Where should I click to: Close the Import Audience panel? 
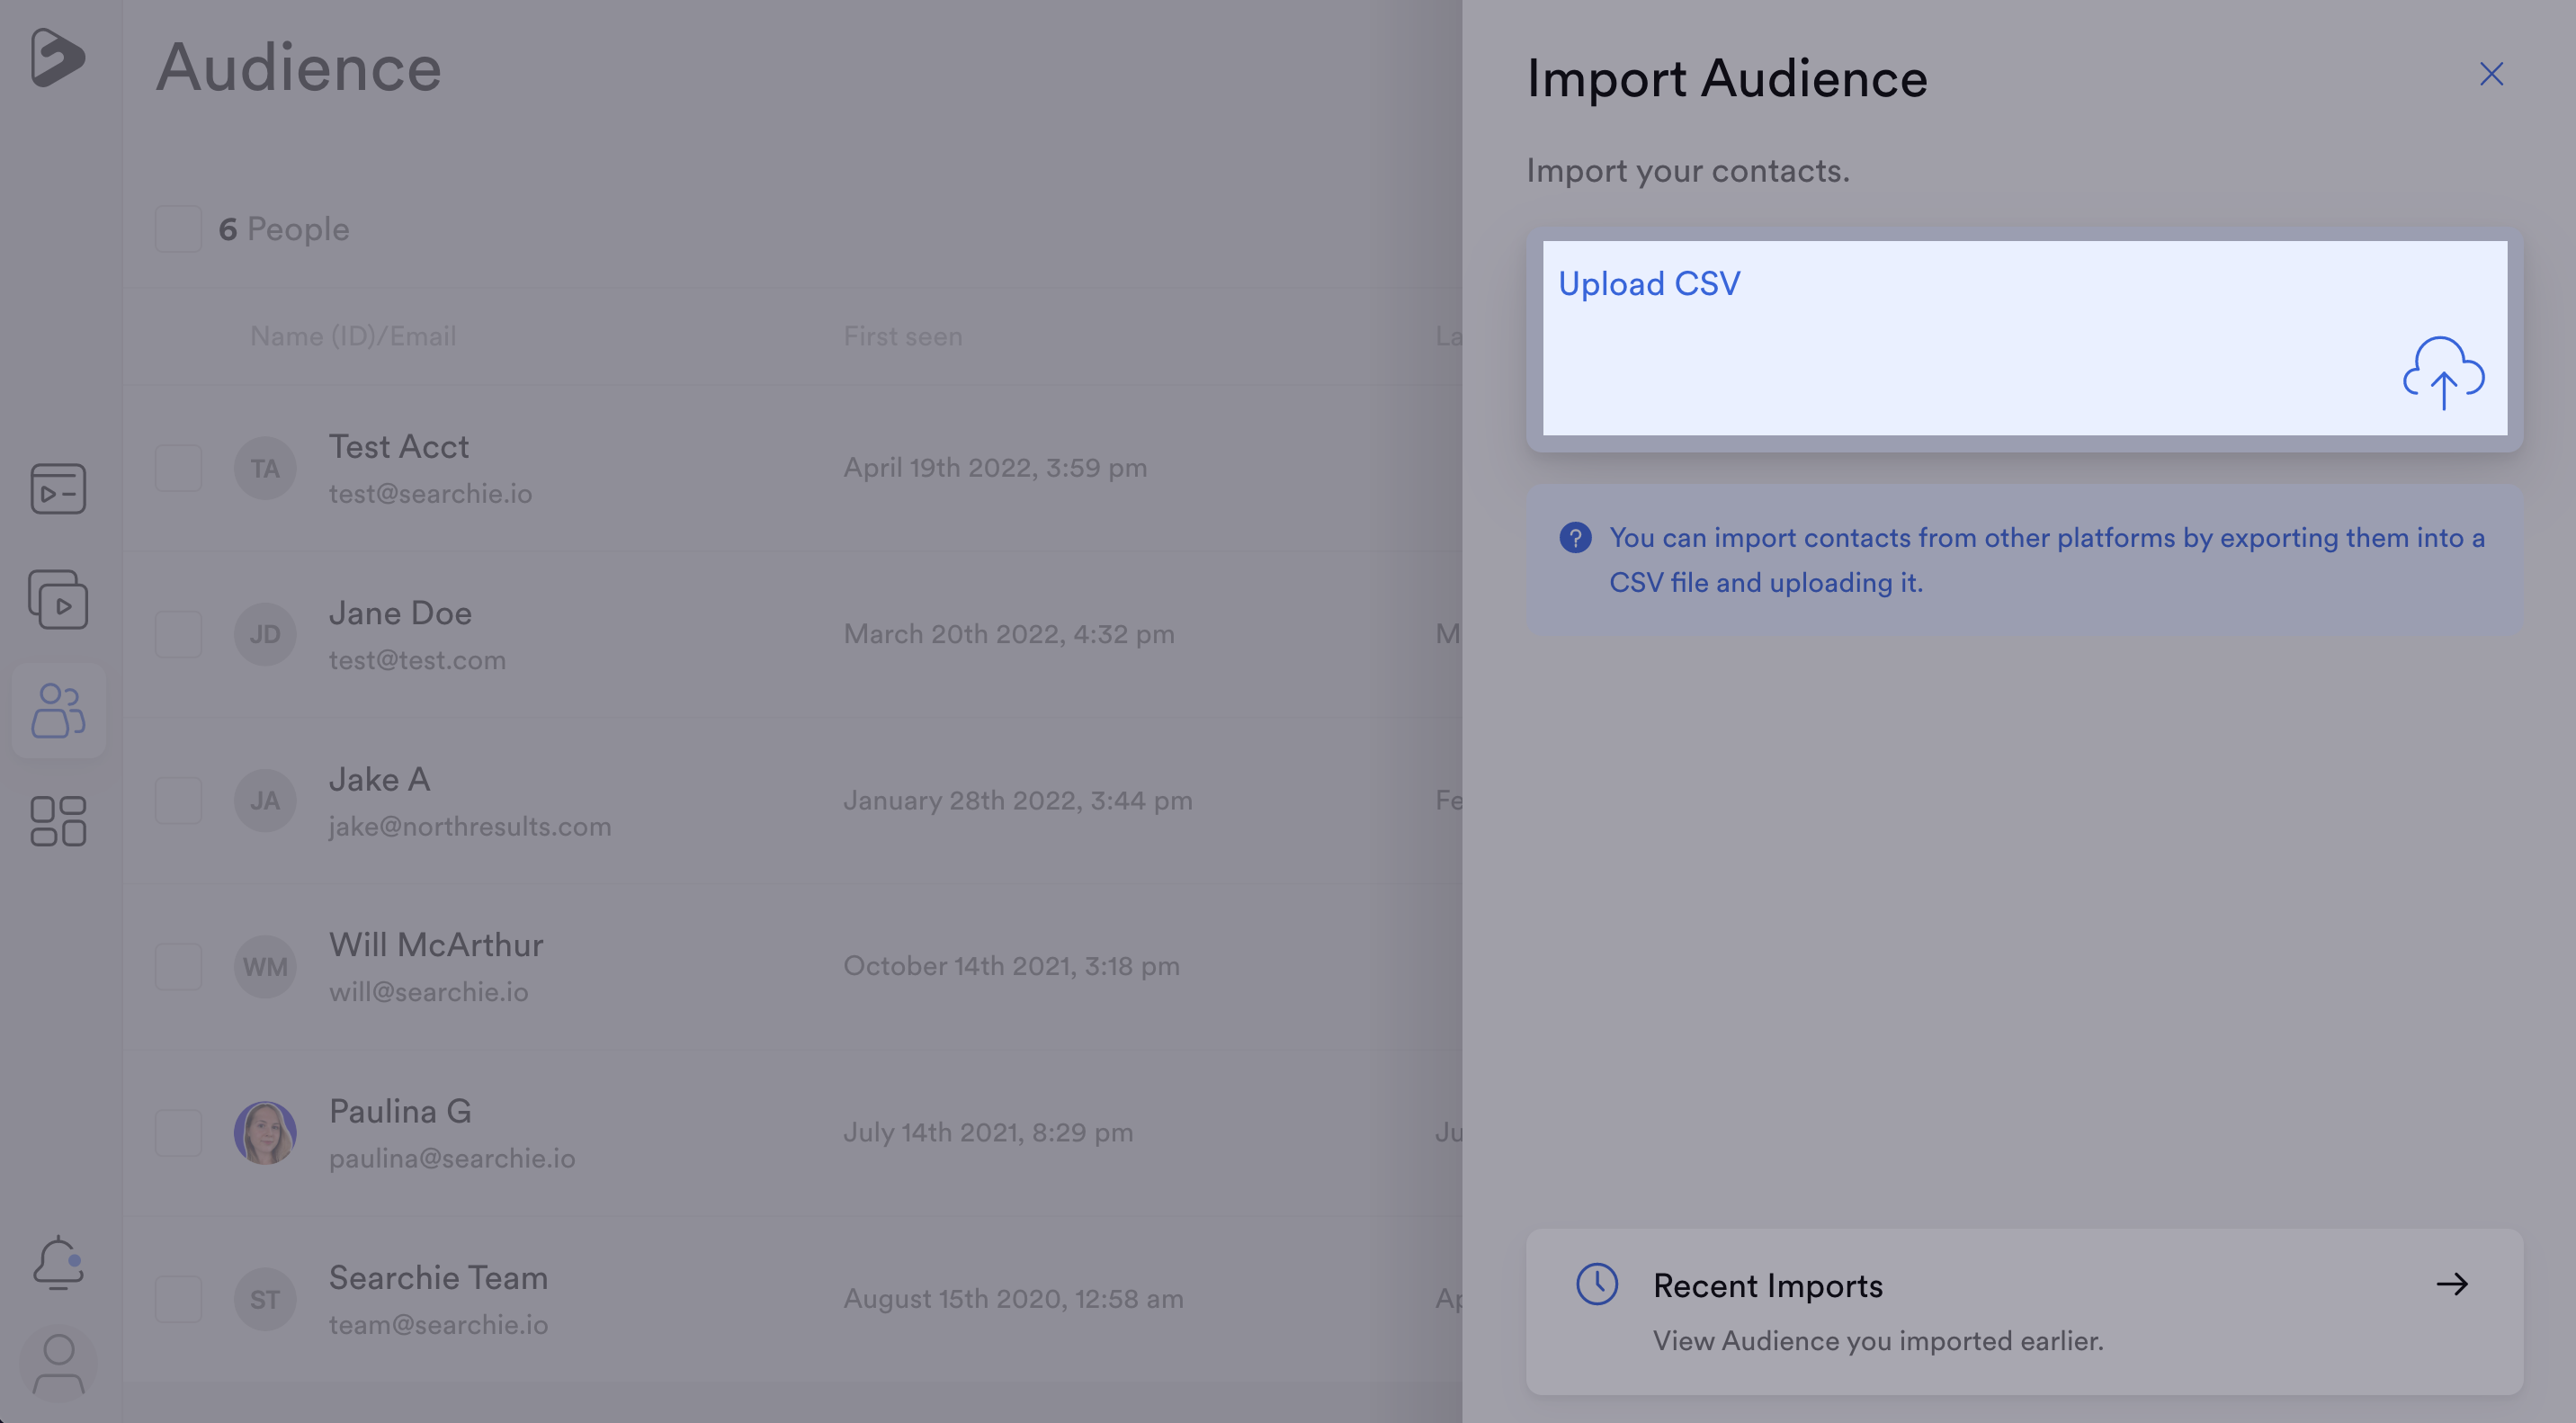point(2491,74)
